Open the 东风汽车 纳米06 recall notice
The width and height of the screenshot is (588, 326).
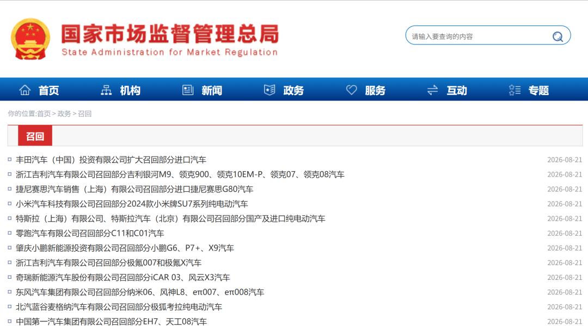(x=140, y=292)
